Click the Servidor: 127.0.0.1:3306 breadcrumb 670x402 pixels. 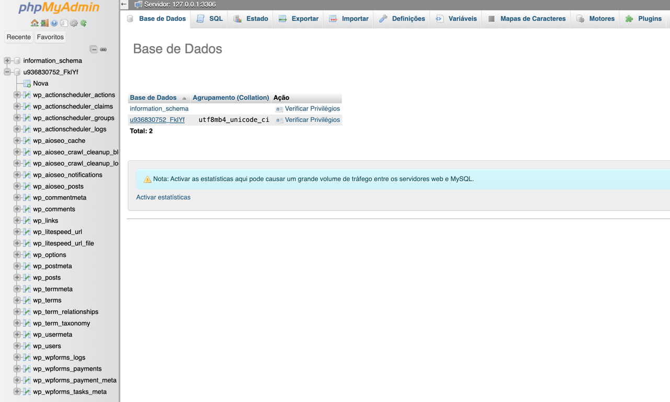180,4
